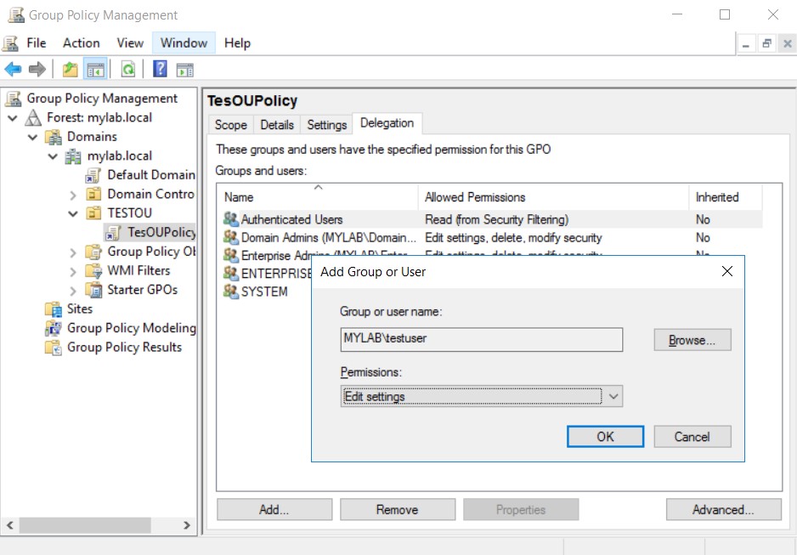Viewport: 797px width, 555px height.
Task: Select the Delegation tab
Action: click(387, 123)
